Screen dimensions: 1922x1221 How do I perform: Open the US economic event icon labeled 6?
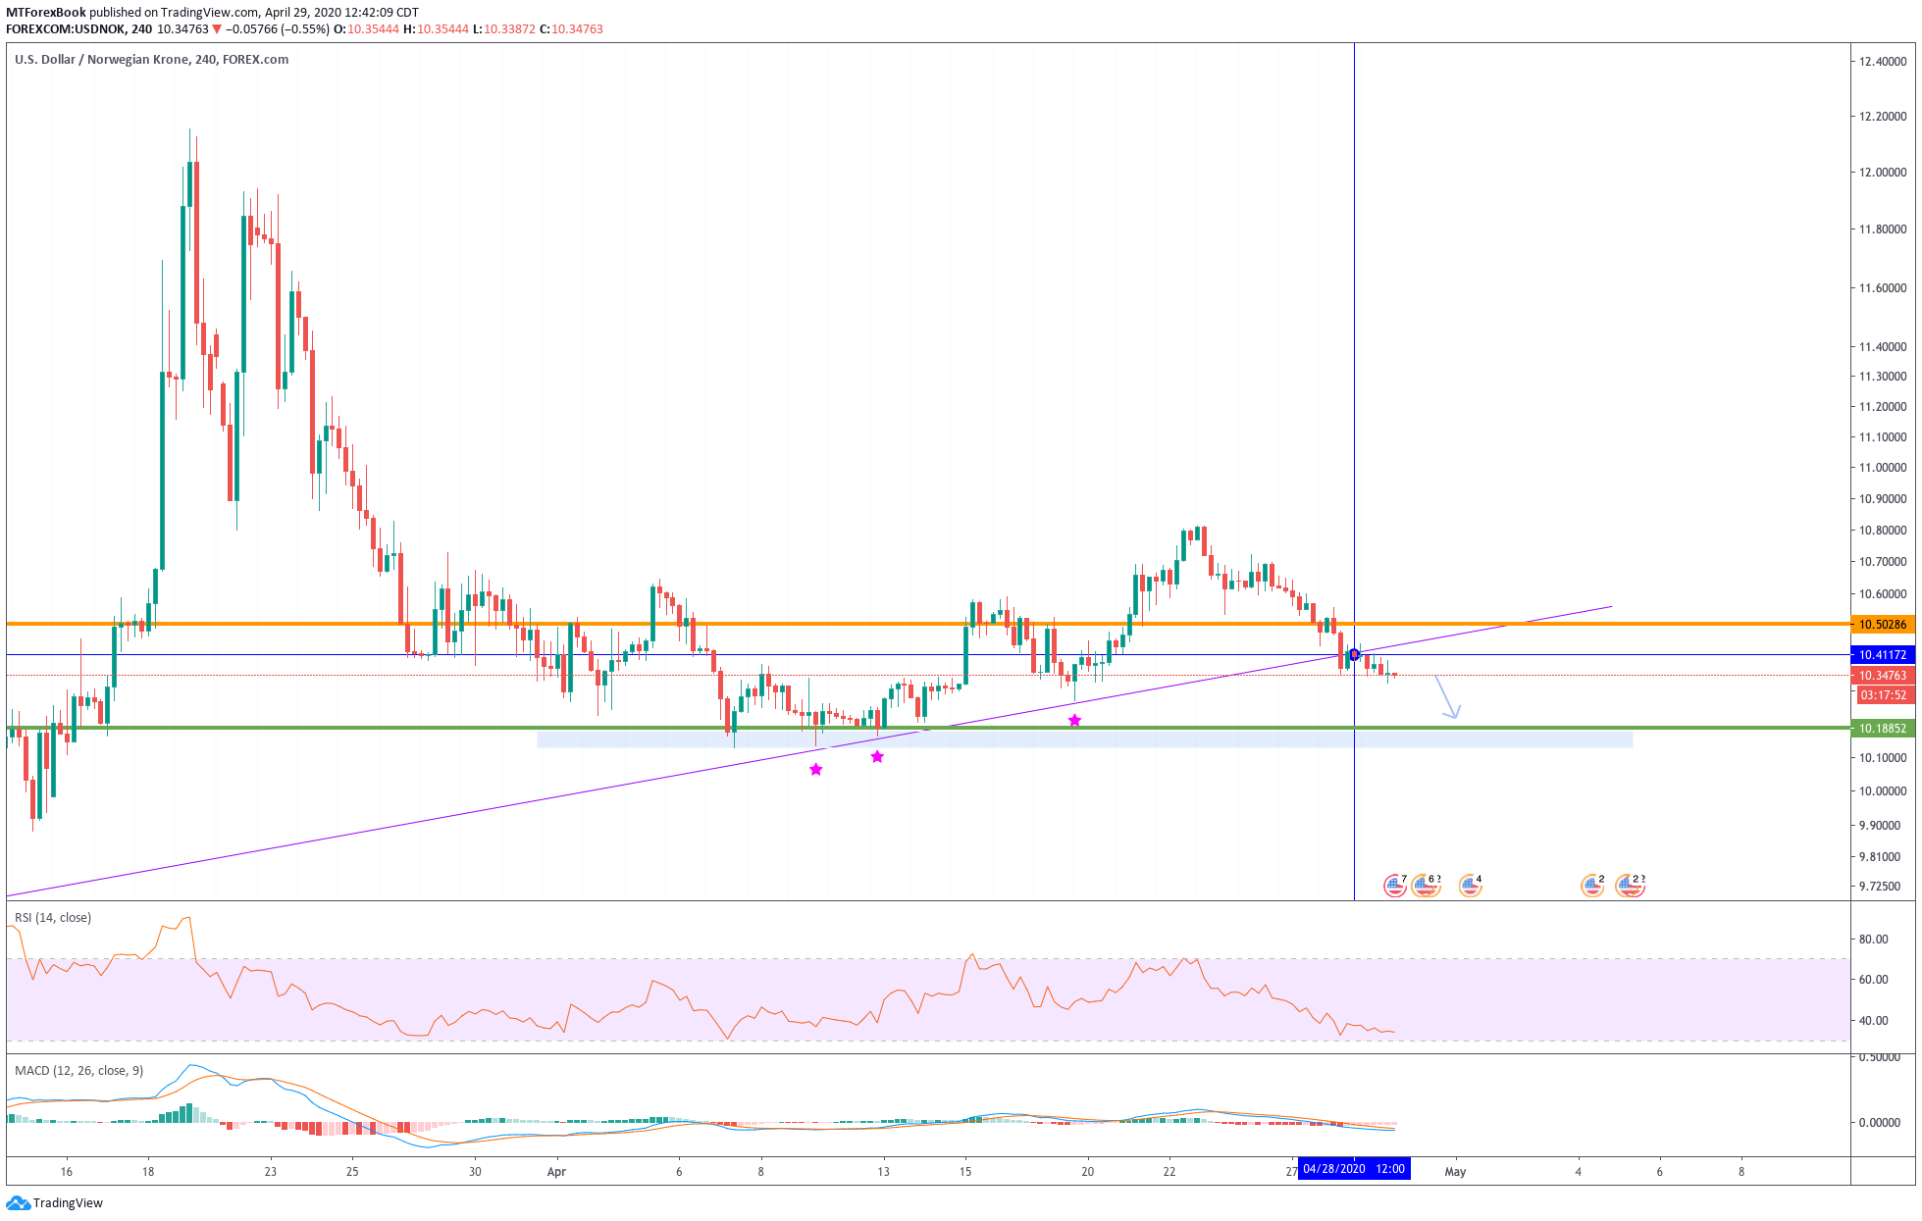(x=1425, y=887)
